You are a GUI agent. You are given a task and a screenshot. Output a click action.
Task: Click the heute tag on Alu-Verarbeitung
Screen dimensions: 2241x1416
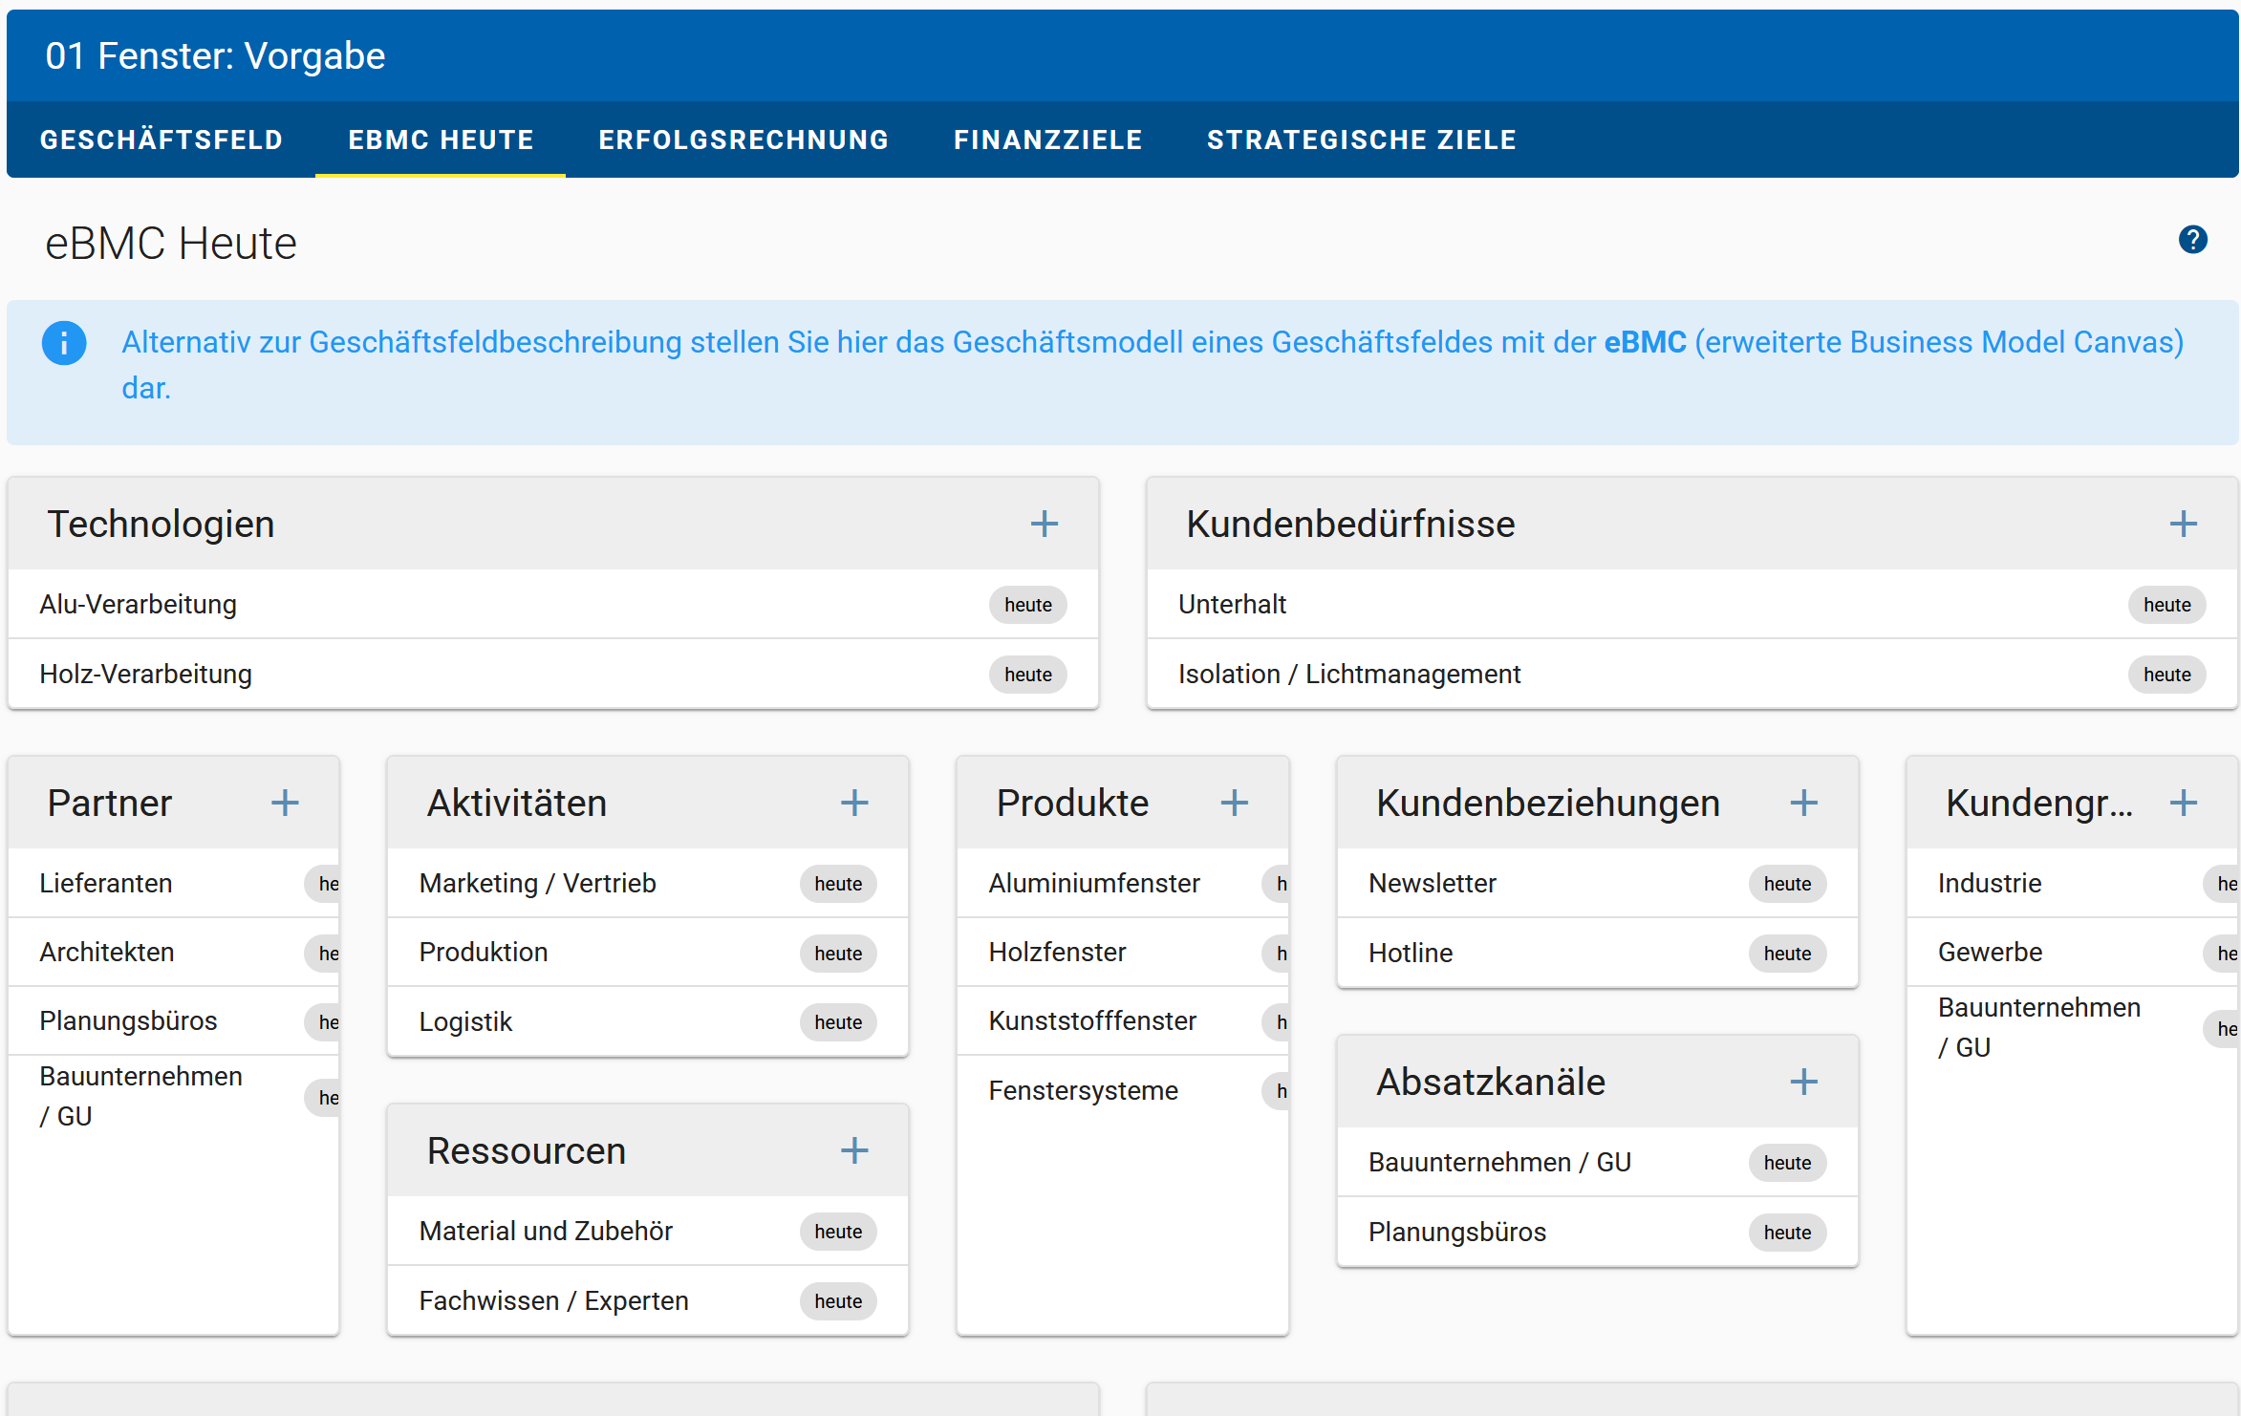[1028, 605]
